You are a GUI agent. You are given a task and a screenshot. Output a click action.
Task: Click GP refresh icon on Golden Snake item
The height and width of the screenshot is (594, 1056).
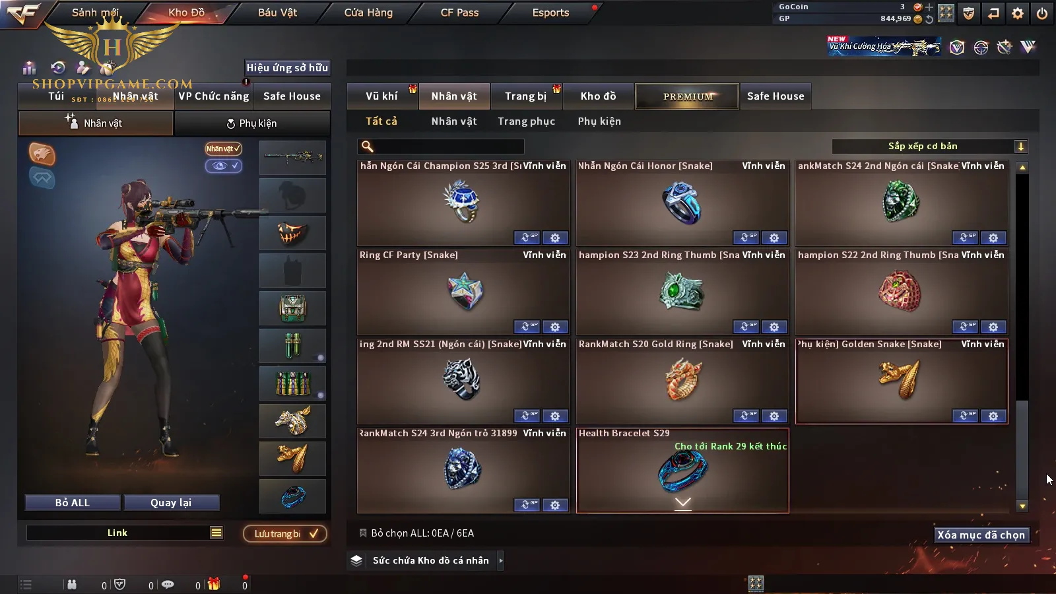[965, 416]
